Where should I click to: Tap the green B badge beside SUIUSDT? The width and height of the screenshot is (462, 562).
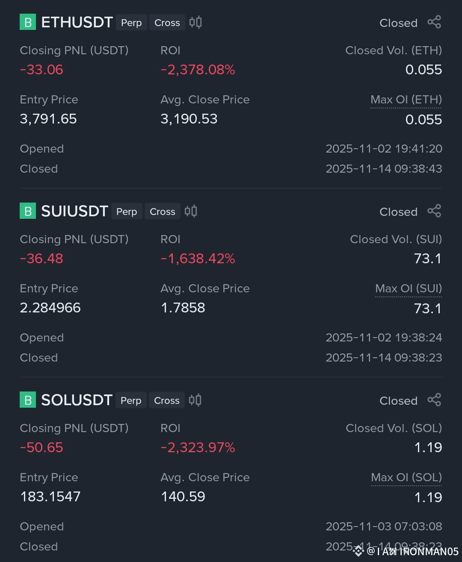(x=28, y=211)
